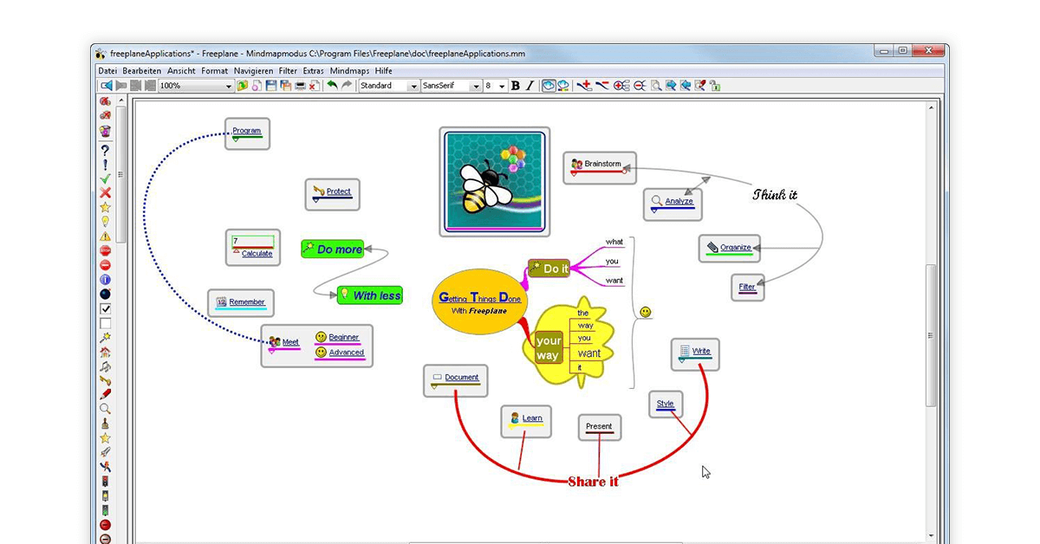The image size is (1040, 544).
Task: Toggle Italic formatting
Action: 530,86
